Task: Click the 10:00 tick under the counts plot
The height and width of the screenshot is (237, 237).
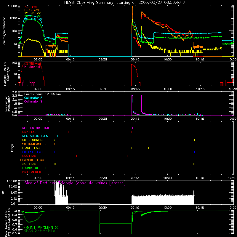Action: coord(167,60)
